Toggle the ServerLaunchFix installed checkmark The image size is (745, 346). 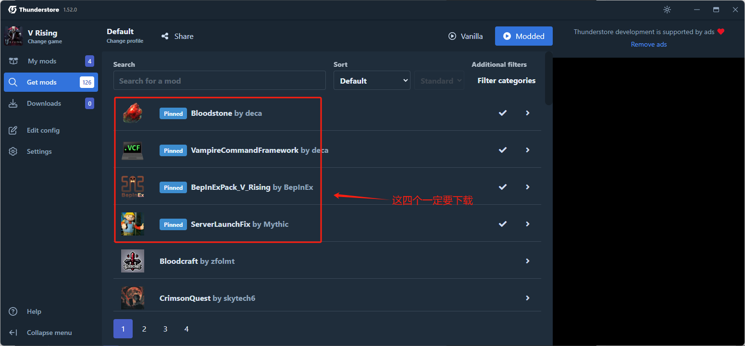click(x=503, y=224)
